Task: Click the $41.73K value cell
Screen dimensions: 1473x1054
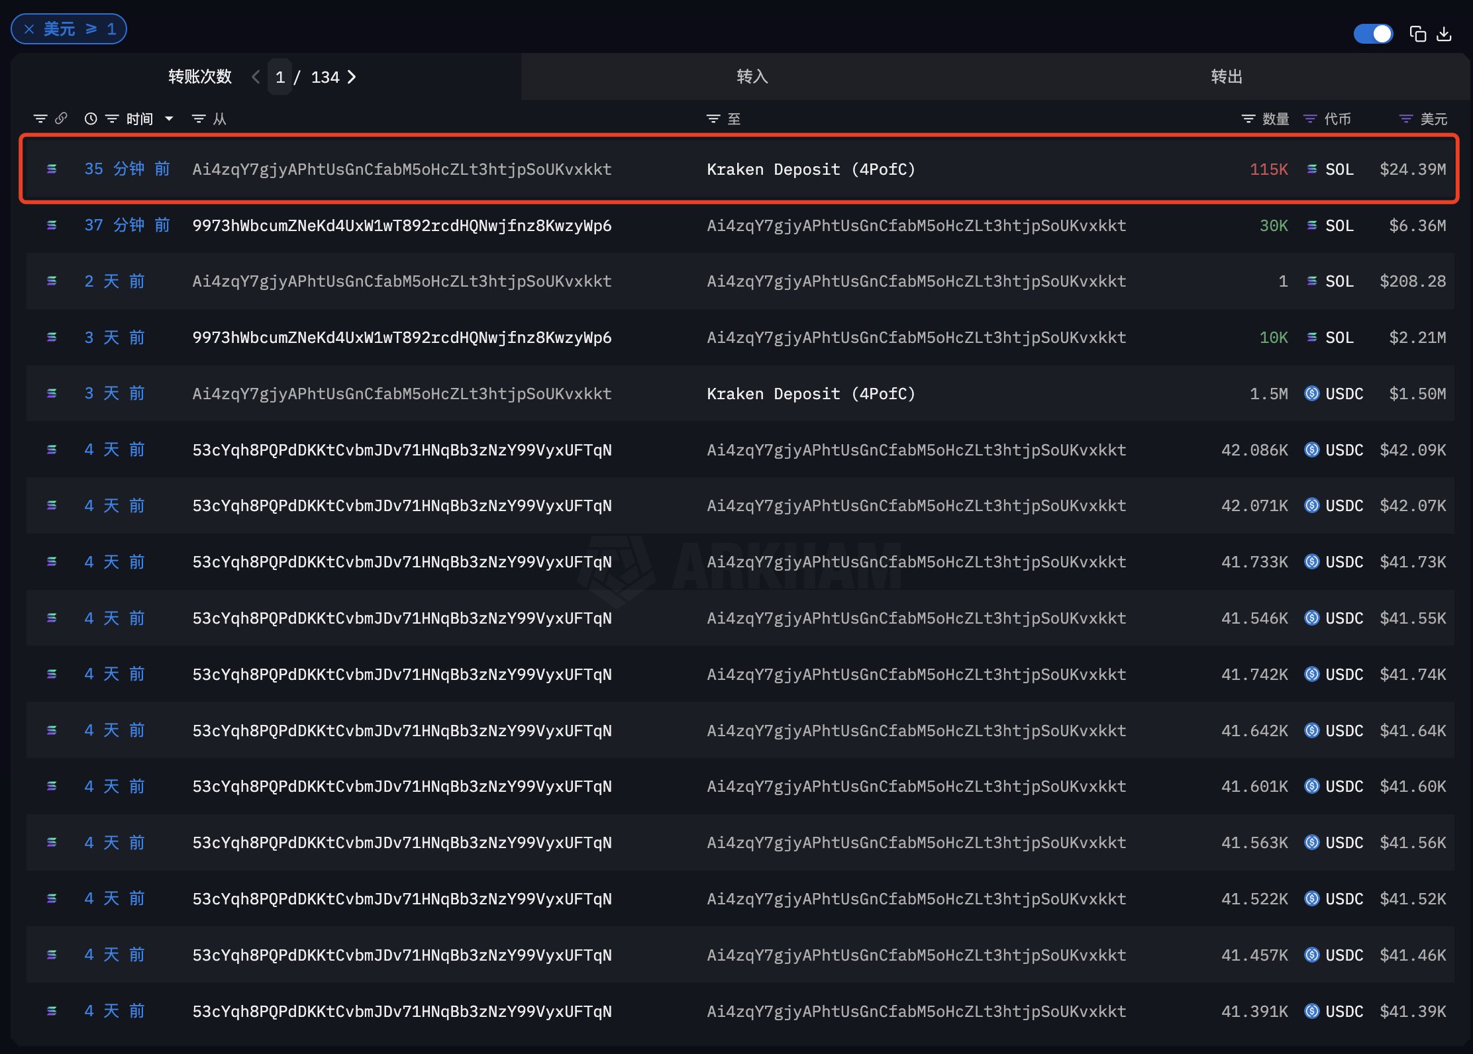Action: pyautogui.click(x=1413, y=562)
